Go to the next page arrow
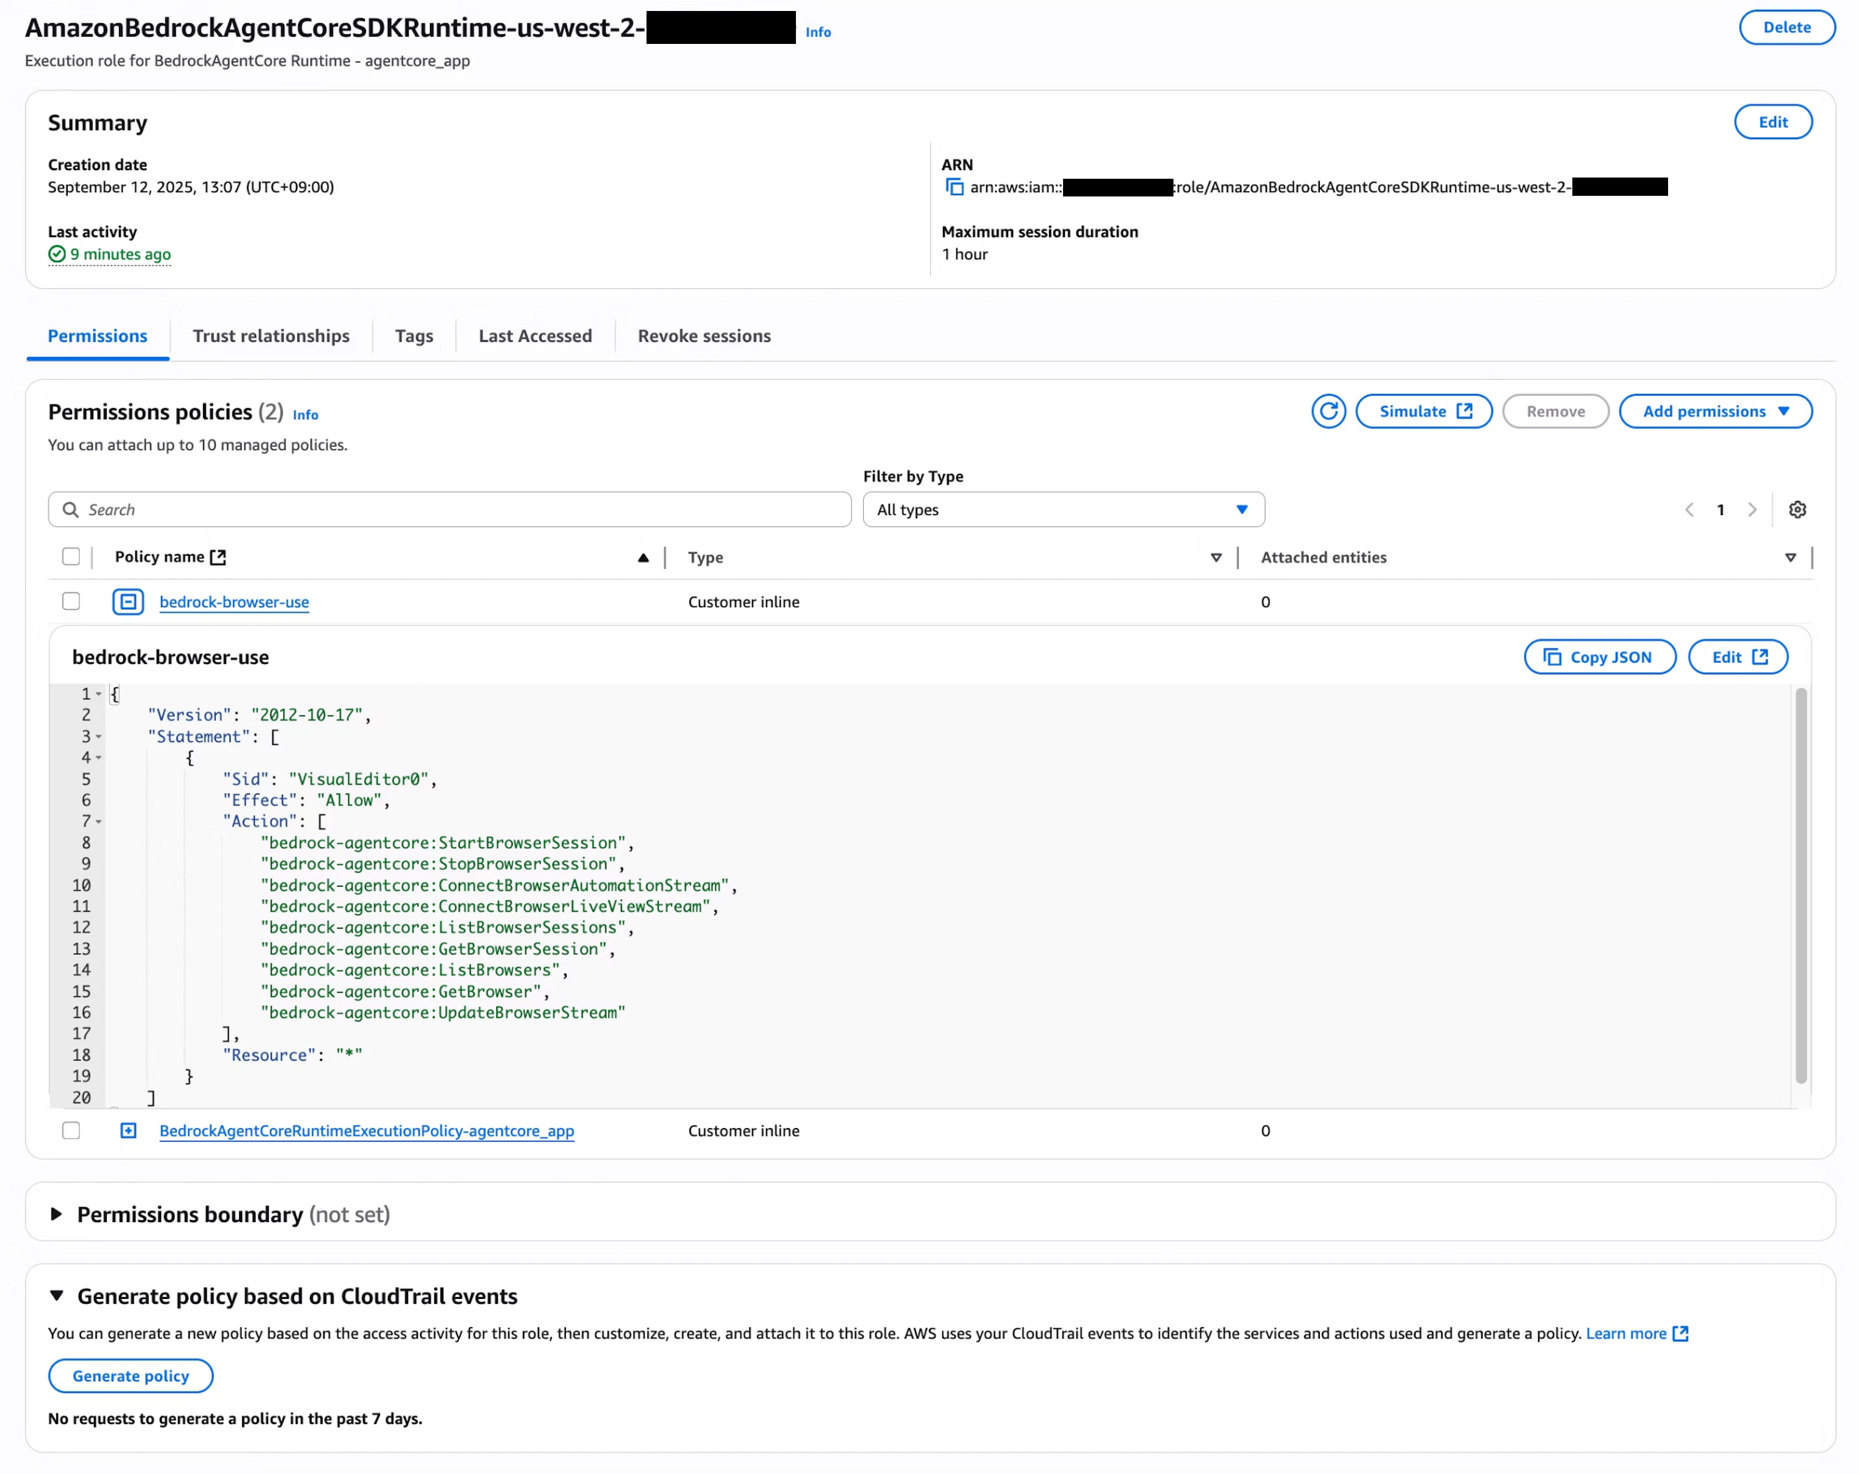Image resolution: width=1859 pixels, height=1474 pixels. click(x=1752, y=509)
